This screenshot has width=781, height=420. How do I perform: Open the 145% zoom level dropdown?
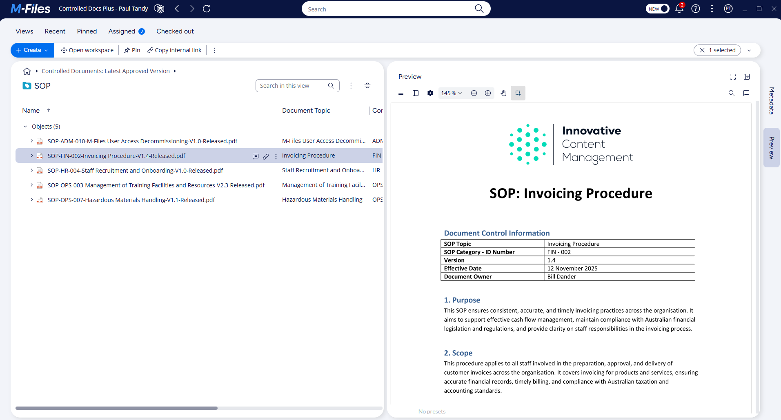(452, 93)
